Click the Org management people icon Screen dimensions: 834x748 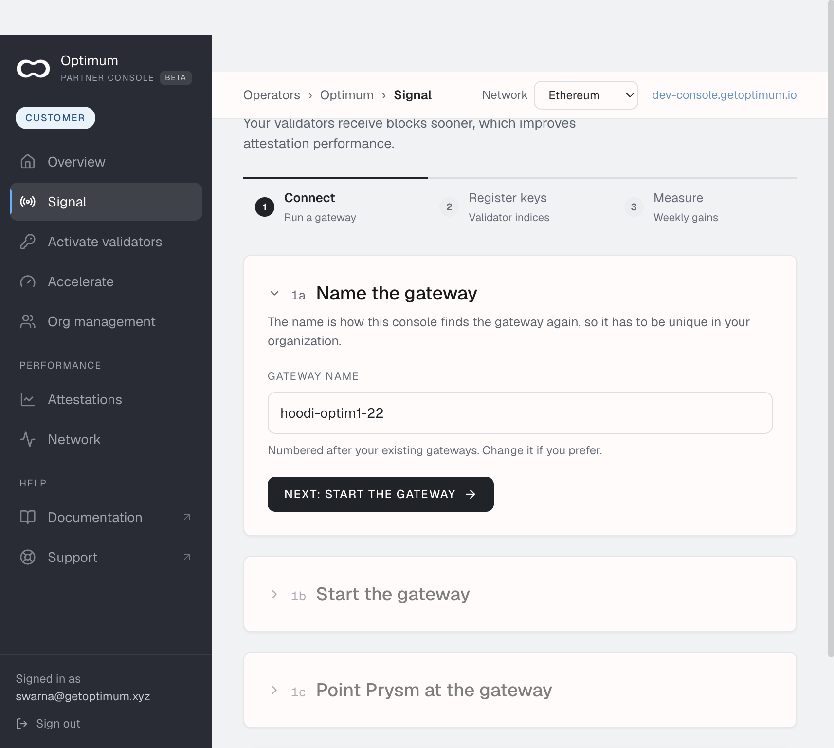(28, 321)
